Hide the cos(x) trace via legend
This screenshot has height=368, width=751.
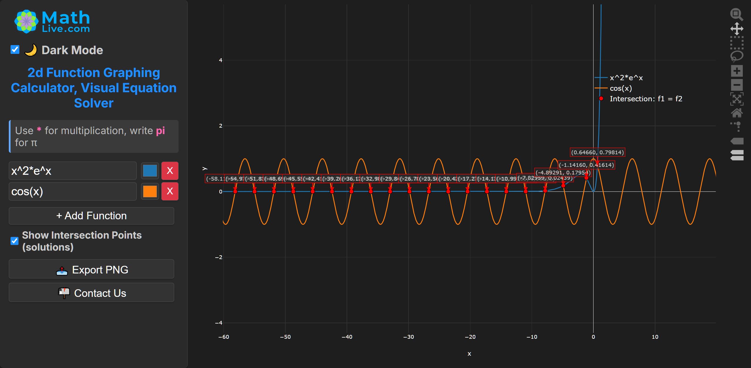(x=621, y=88)
